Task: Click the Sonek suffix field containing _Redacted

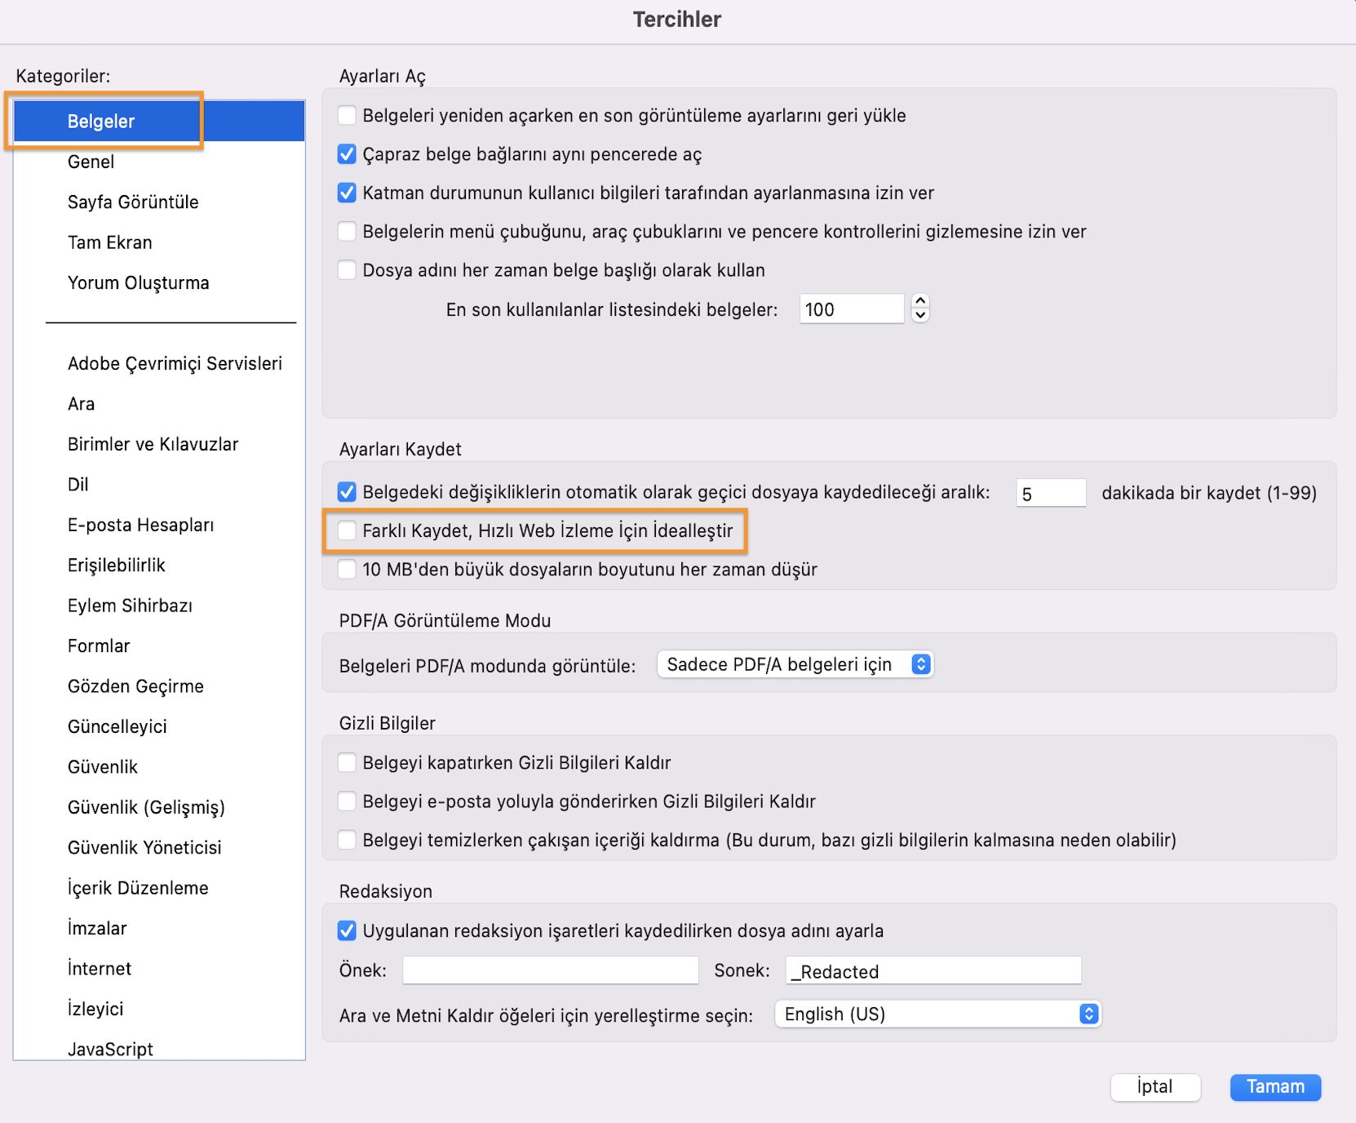Action: pos(933,970)
